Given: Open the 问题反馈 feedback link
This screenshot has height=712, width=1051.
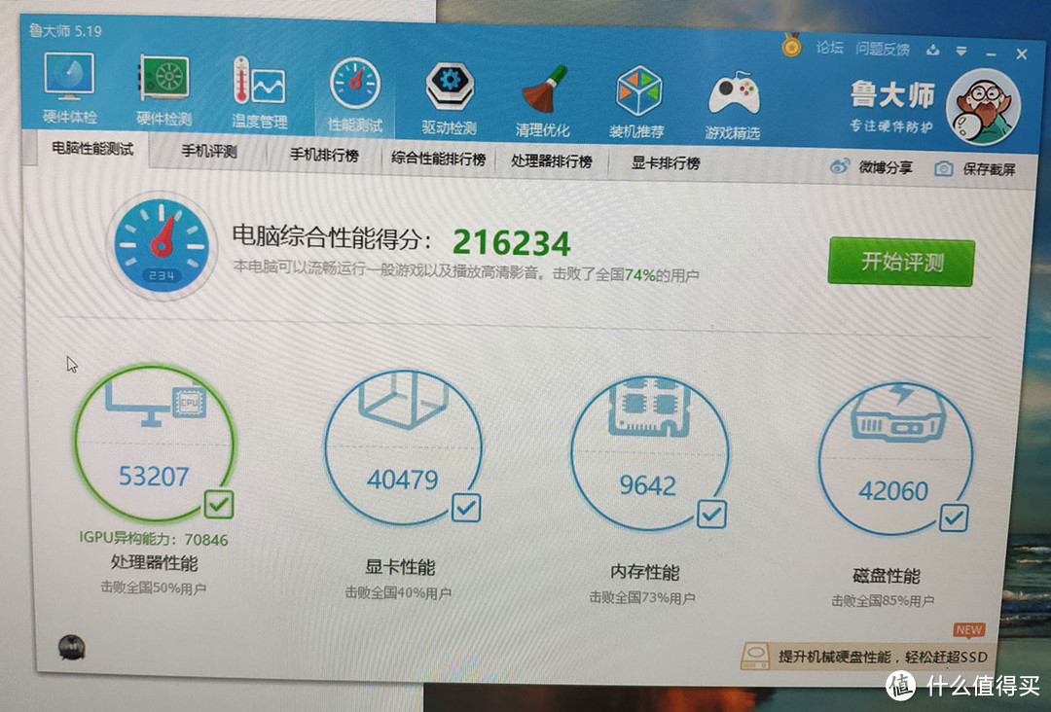Looking at the screenshot, I should coord(882,49).
